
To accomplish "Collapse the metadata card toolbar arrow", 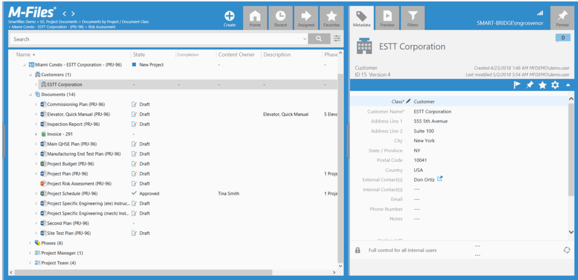I will coord(567,85).
